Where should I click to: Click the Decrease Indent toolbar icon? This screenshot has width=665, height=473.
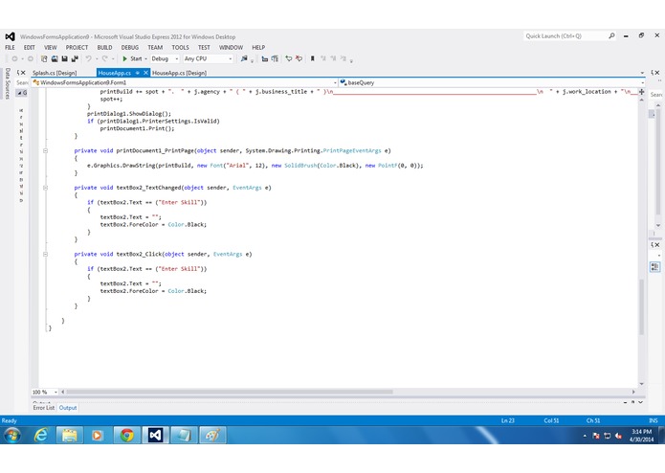265,59
